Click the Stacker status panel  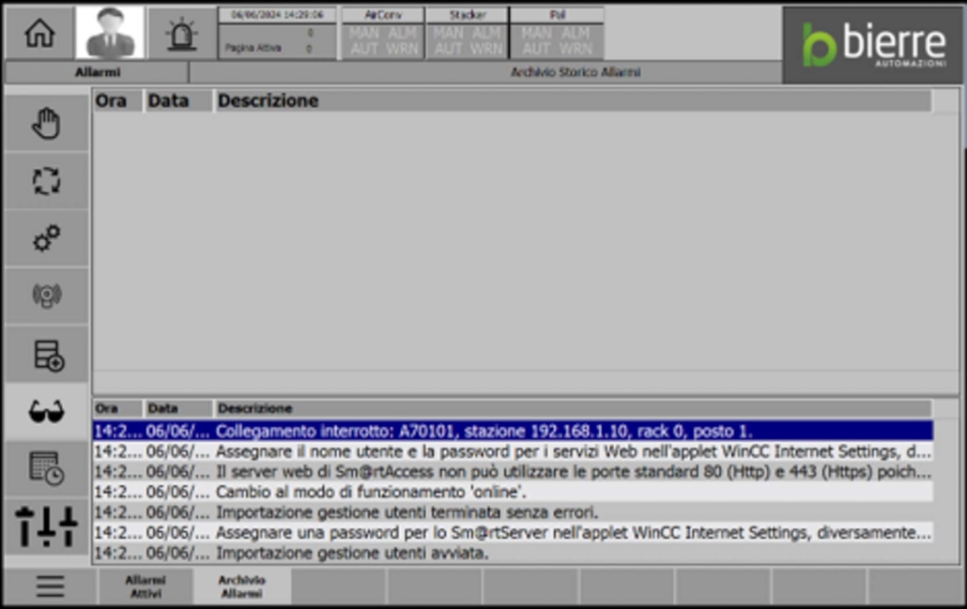click(x=467, y=33)
